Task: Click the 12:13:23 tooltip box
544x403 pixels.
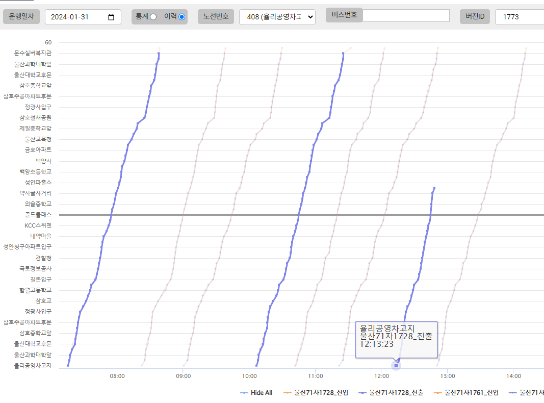Action: pyautogui.click(x=396, y=339)
